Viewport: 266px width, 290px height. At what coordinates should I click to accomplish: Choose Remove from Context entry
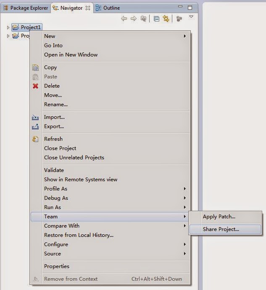tap(110, 279)
